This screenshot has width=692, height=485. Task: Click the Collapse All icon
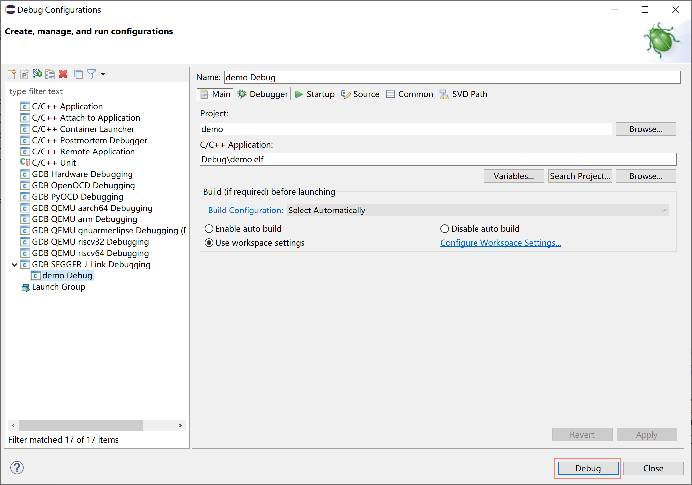click(79, 74)
